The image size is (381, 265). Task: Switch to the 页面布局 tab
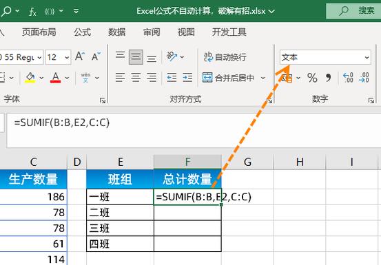pos(39,32)
